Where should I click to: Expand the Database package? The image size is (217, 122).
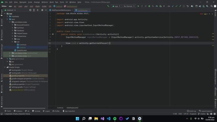tap(12, 30)
